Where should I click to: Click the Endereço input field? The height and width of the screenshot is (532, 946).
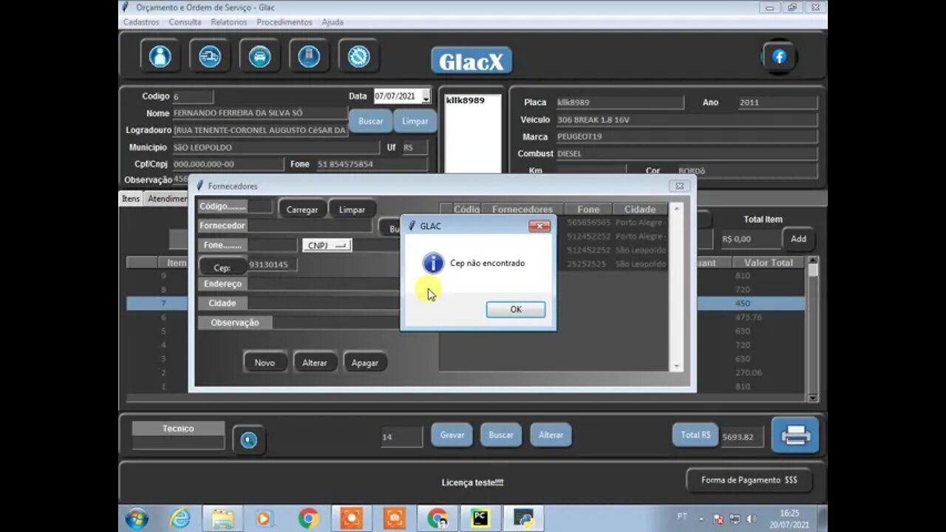[324, 284]
